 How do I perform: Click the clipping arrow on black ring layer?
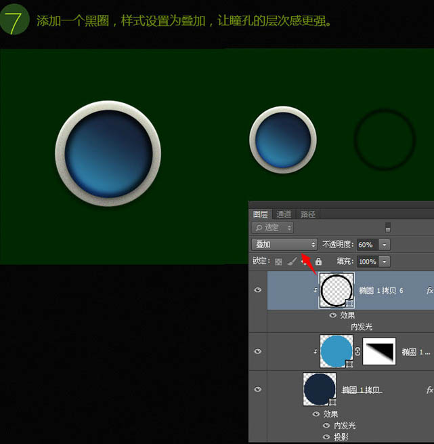click(314, 290)
